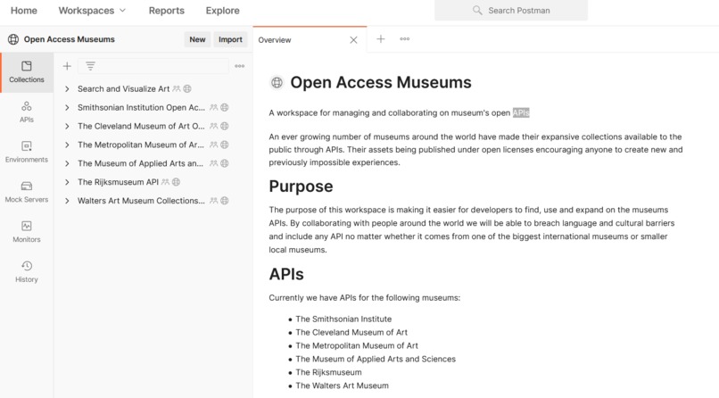The image size is (719, 398).
Task: Open collections panel more options ellipsis
Action: 239,66
